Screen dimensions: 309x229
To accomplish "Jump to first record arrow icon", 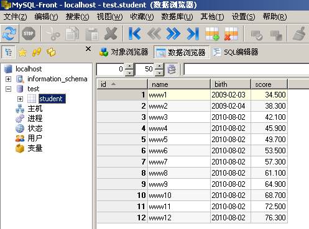I will 135,34.
